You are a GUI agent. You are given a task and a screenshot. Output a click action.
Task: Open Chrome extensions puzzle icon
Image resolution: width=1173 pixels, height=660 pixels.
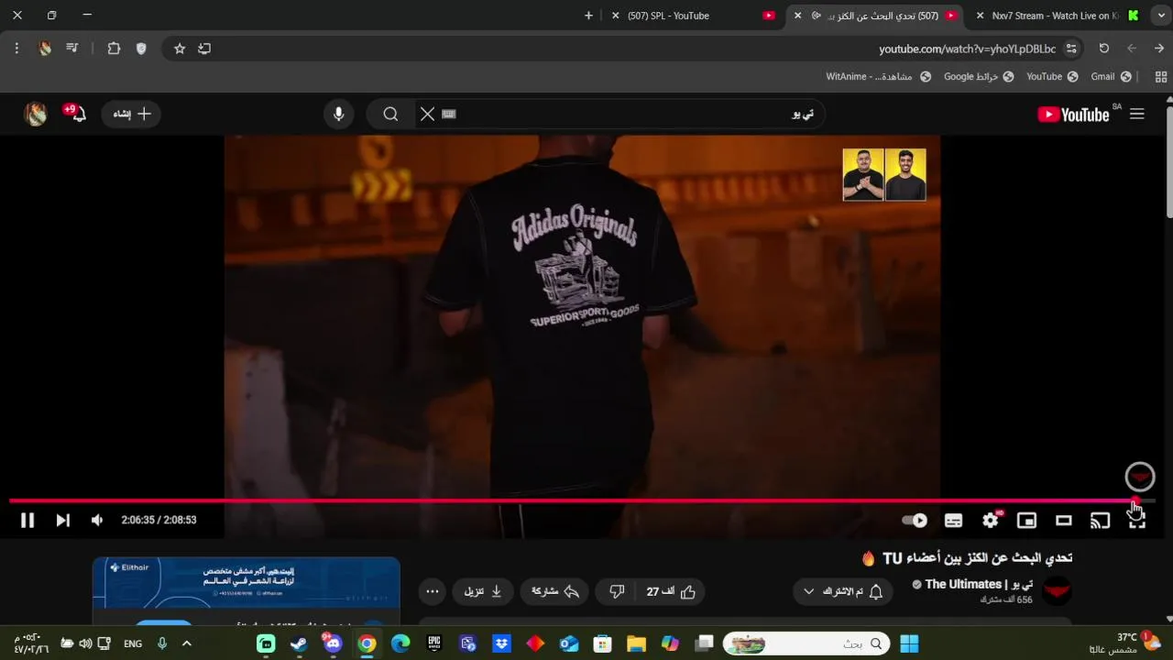(114, 49)
